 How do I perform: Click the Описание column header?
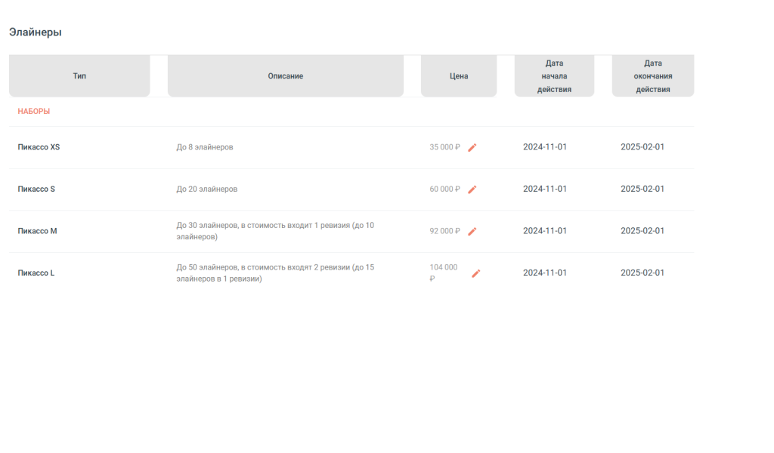[x=285, y=76]
